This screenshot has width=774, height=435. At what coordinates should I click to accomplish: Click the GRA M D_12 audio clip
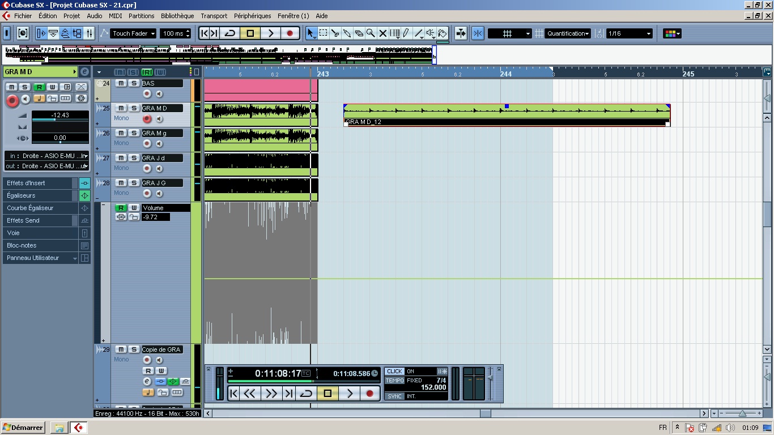[506, 112]
